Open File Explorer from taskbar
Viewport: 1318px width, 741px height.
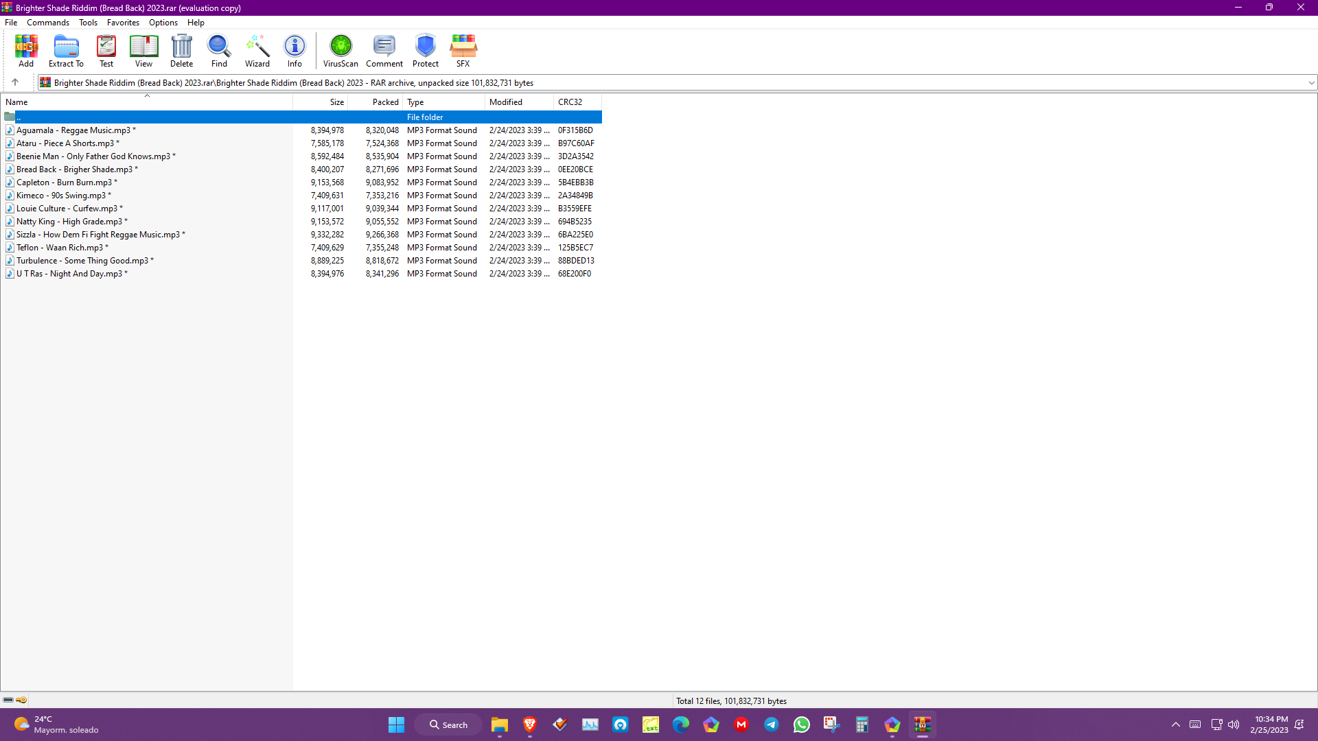(499, 725)
